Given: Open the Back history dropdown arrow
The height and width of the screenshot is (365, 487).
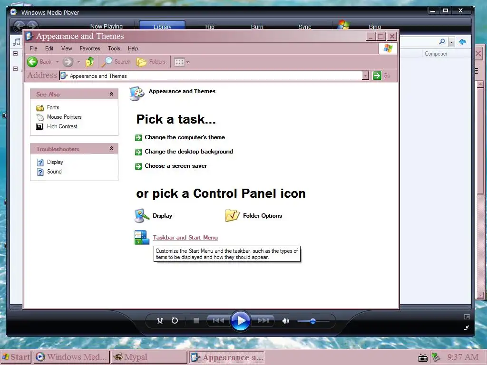Looking at the screenshot, I should (57, 62).
